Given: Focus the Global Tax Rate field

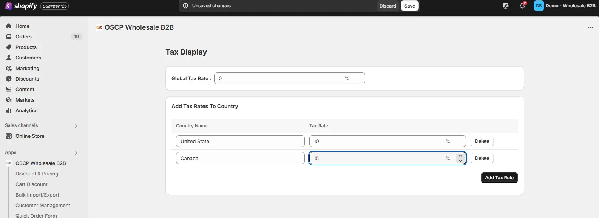Looking at the screenshot, I should pos(279,78).
